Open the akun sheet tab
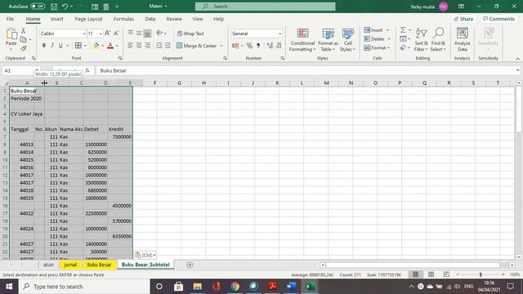 [48, 265]
